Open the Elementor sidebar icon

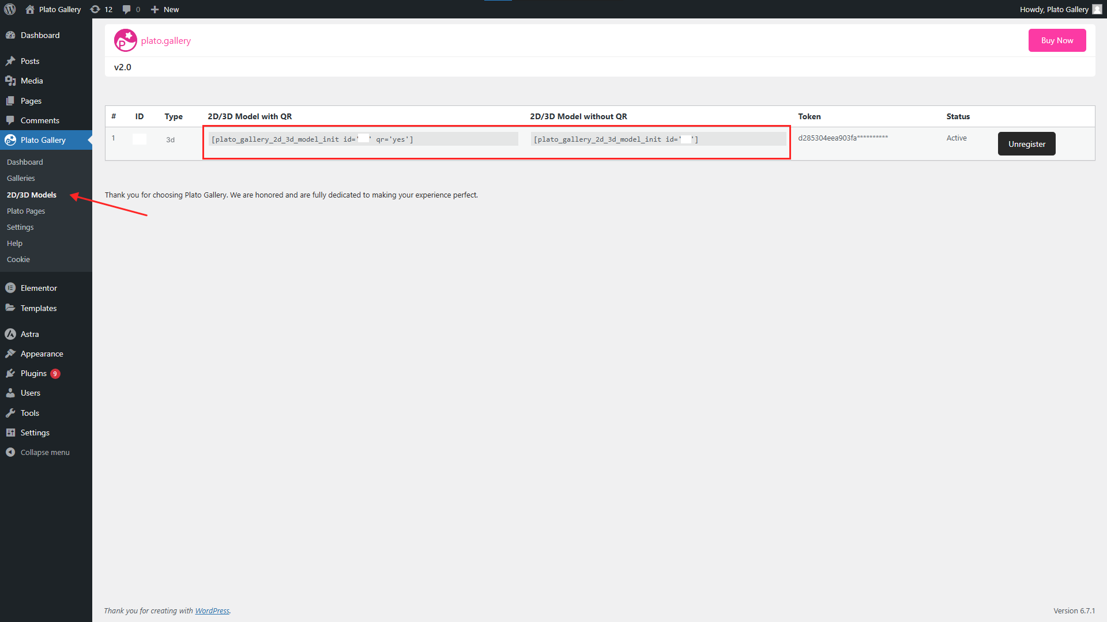(12, 287)
